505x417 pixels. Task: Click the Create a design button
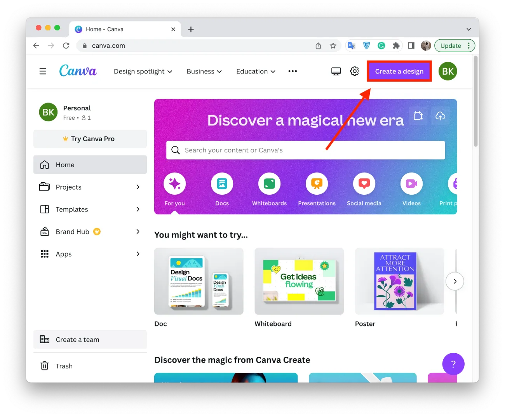[399, 71]
